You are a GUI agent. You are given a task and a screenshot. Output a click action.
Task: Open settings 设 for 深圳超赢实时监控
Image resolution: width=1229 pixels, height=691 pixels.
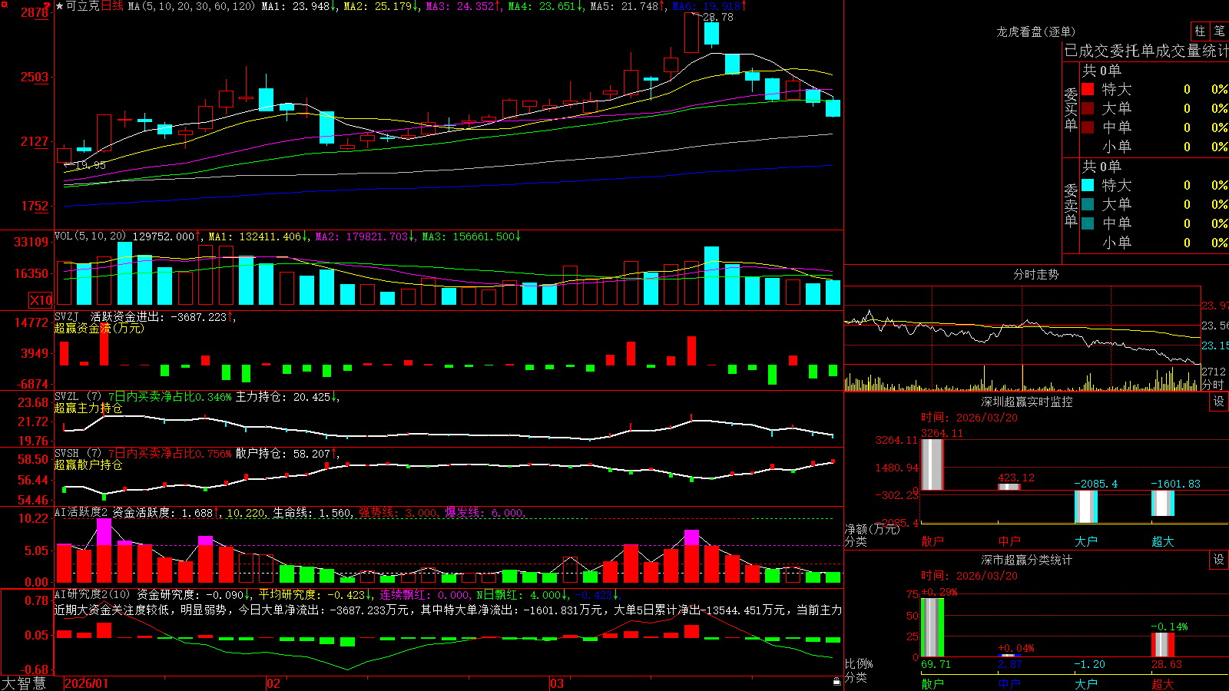tap(1219, 402)
